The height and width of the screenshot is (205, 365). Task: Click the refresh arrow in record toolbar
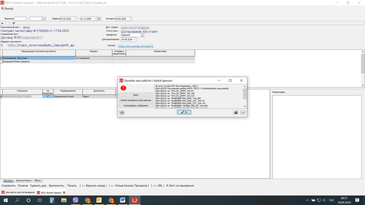14,23
